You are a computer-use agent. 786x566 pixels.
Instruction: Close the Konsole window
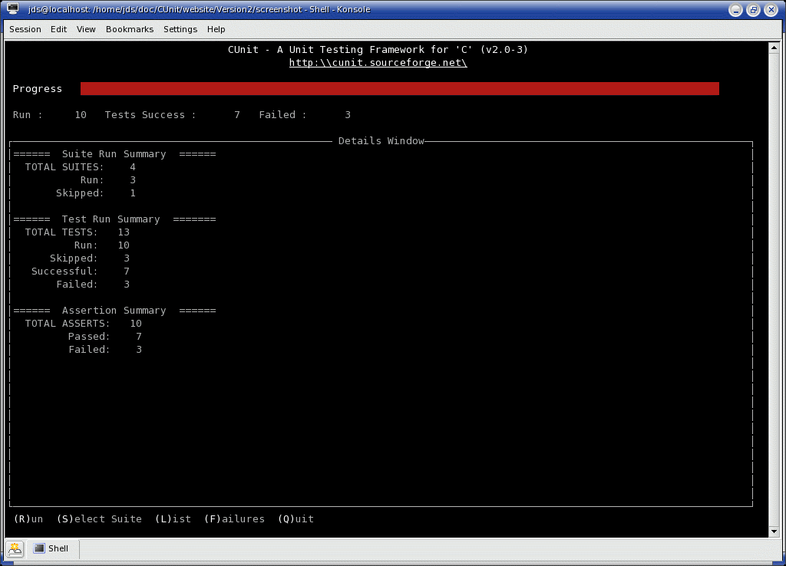pyautogui.click(x=771, y=9)
